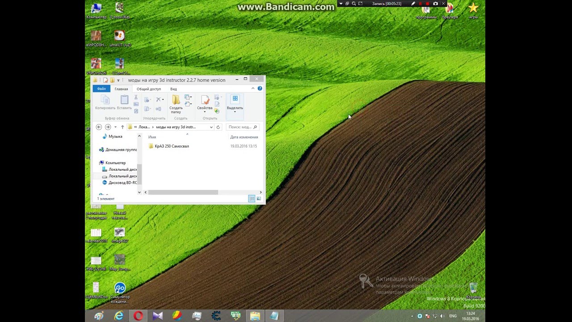Open the quick access toolbar dropdown
This screenshot has width=572, height=322.
118,80
